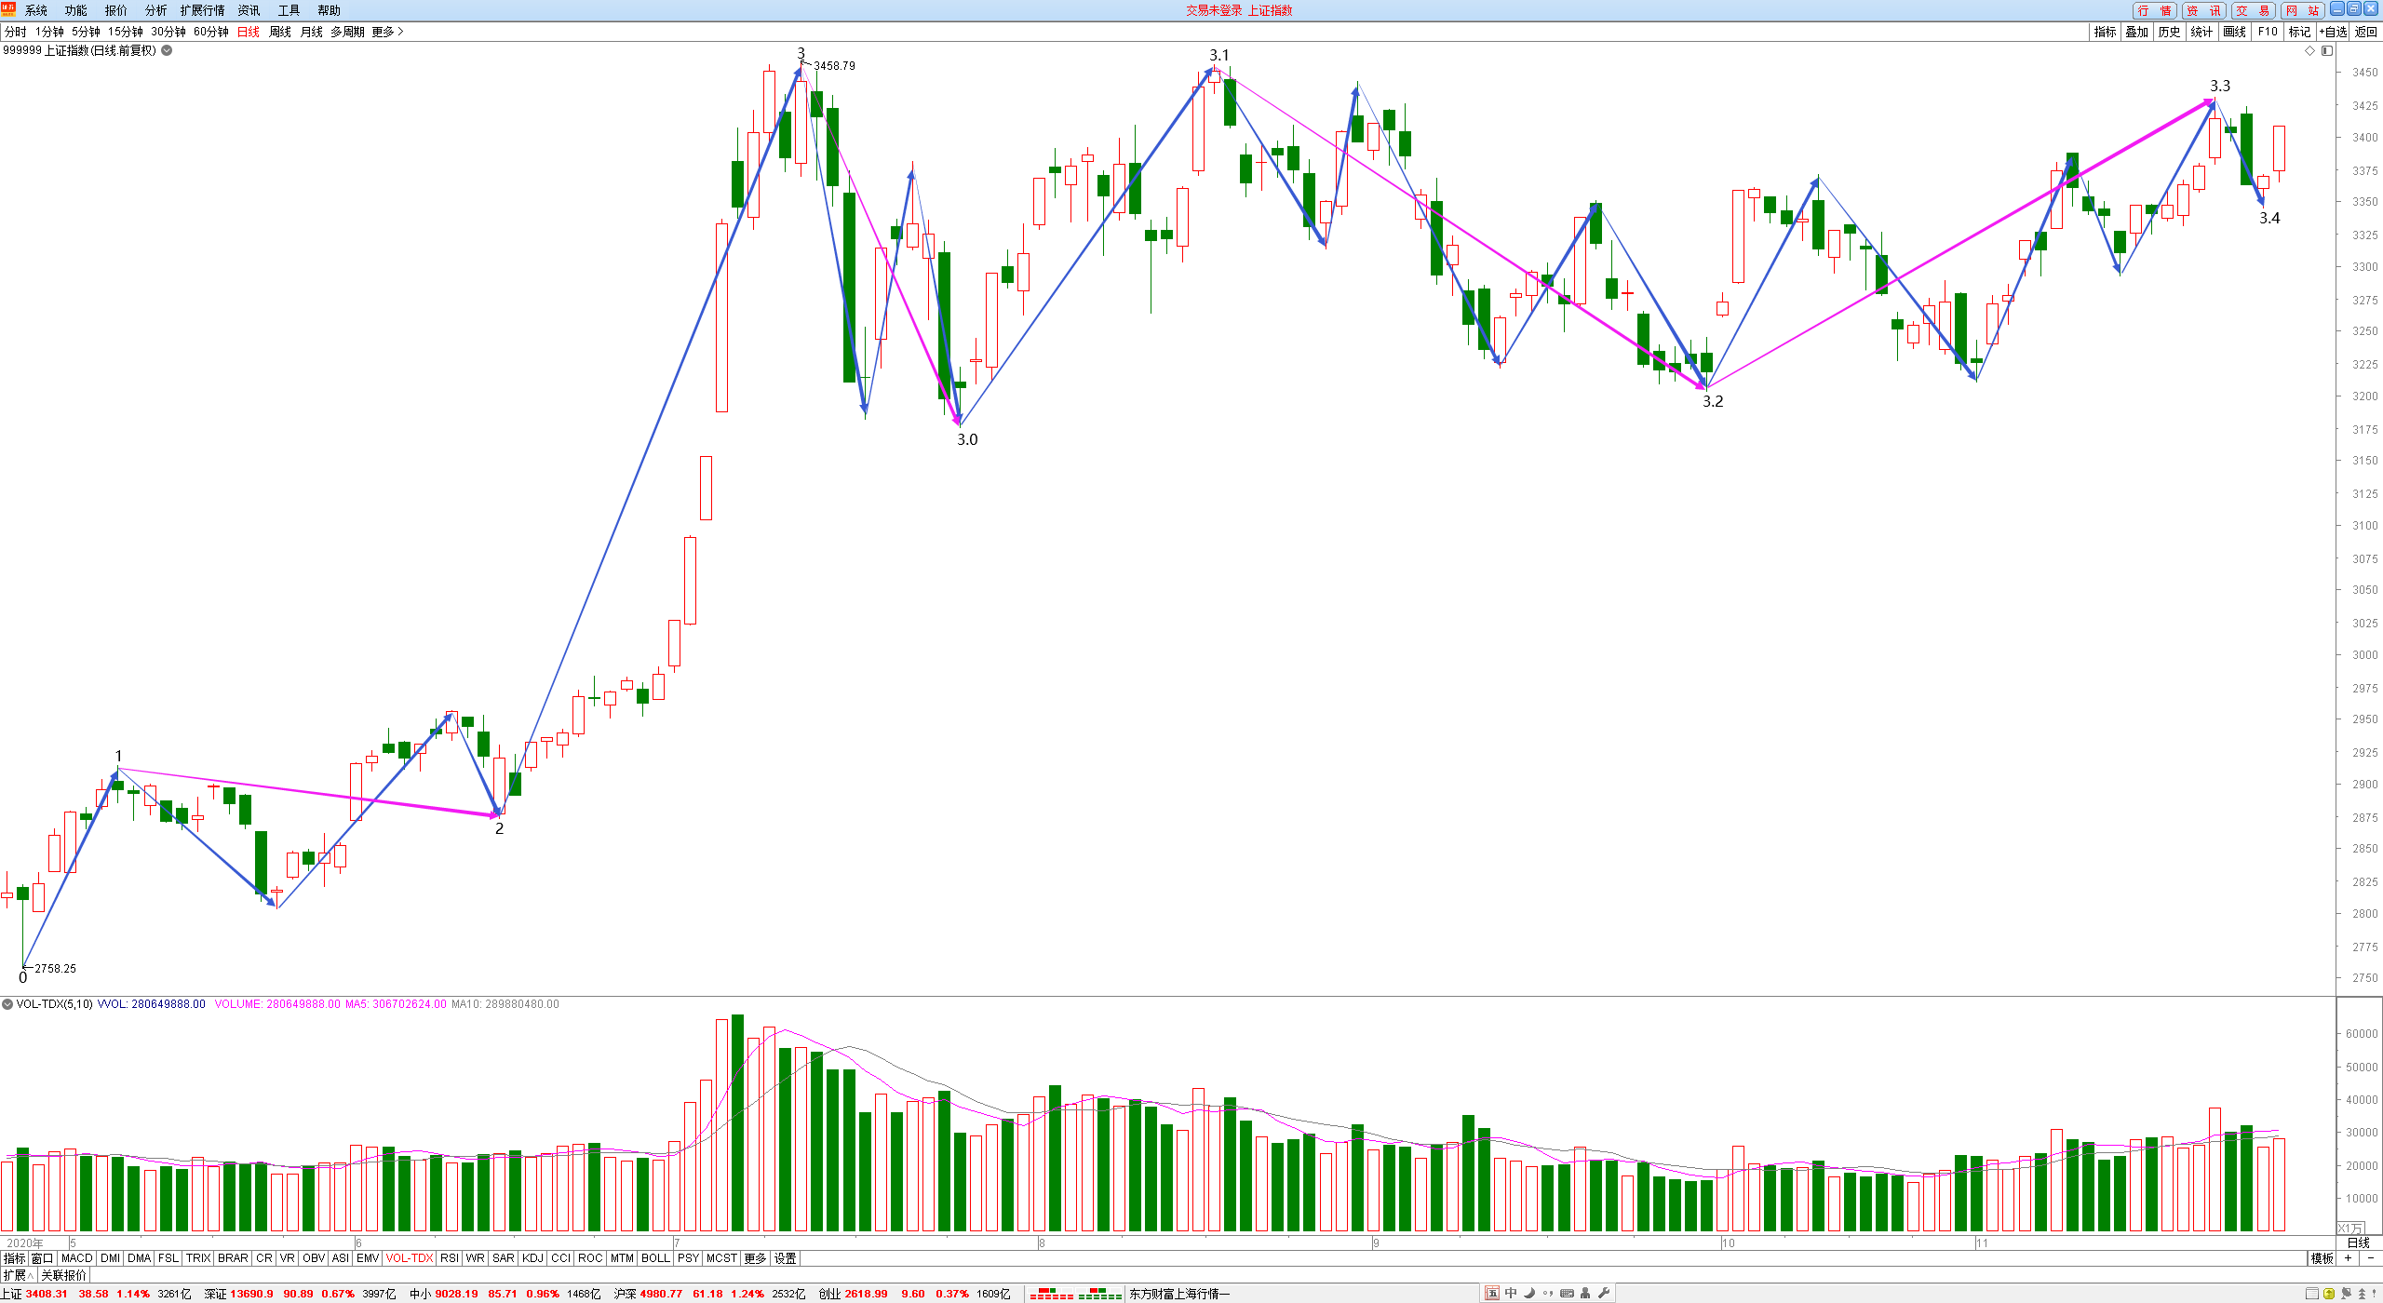Open the 更多 indicators dropdown in indicator tabs

tap(755, 1258)
